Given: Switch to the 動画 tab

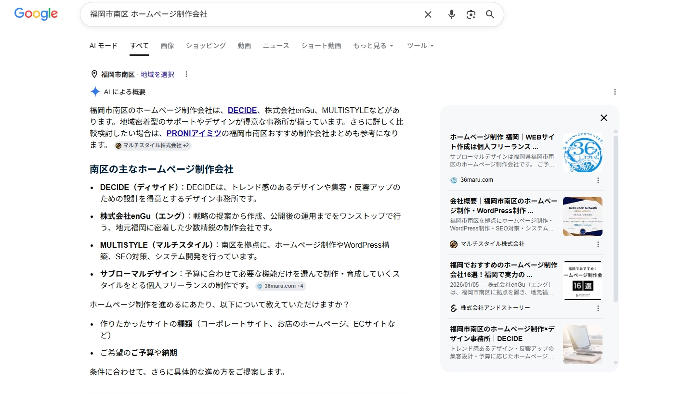Looking at the screenshot, I should coord(244,46).
